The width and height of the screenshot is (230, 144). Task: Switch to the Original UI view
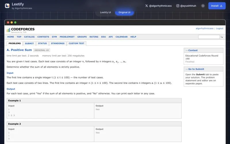124,12
